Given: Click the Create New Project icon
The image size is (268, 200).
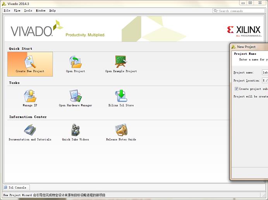Looking at the screenshot, I should pyautogui.click(x=30, y=62).
